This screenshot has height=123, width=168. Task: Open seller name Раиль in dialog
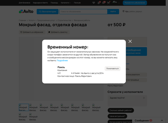coord(61,67)
